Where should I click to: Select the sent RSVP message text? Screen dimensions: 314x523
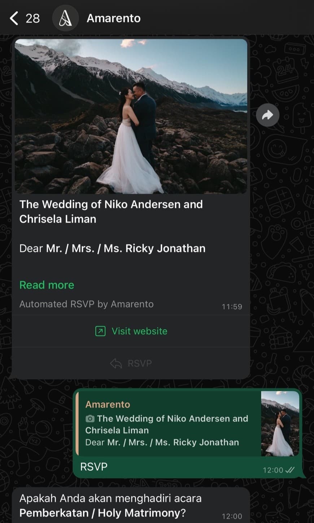click(94, 467)
